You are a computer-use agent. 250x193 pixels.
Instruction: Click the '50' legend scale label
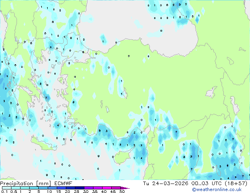point(122,191)
